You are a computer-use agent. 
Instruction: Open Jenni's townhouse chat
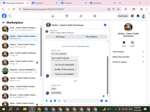click(20, 62)
